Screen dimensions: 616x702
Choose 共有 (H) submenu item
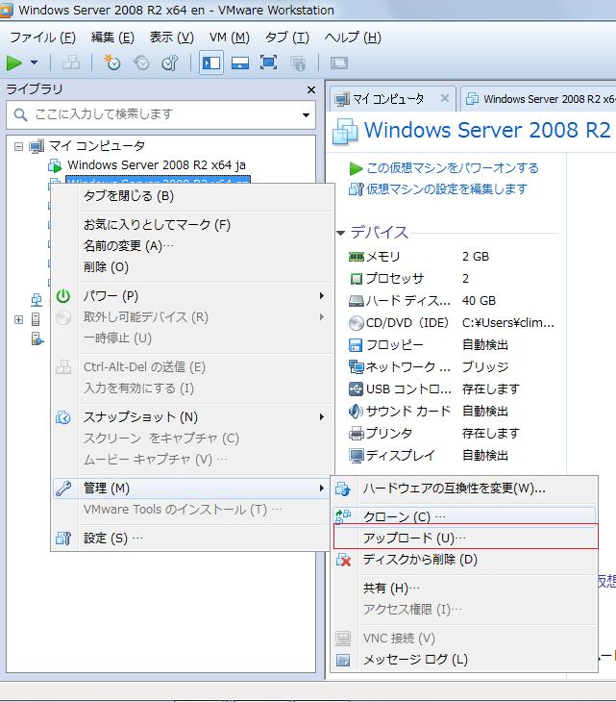(x=465, y=588)
